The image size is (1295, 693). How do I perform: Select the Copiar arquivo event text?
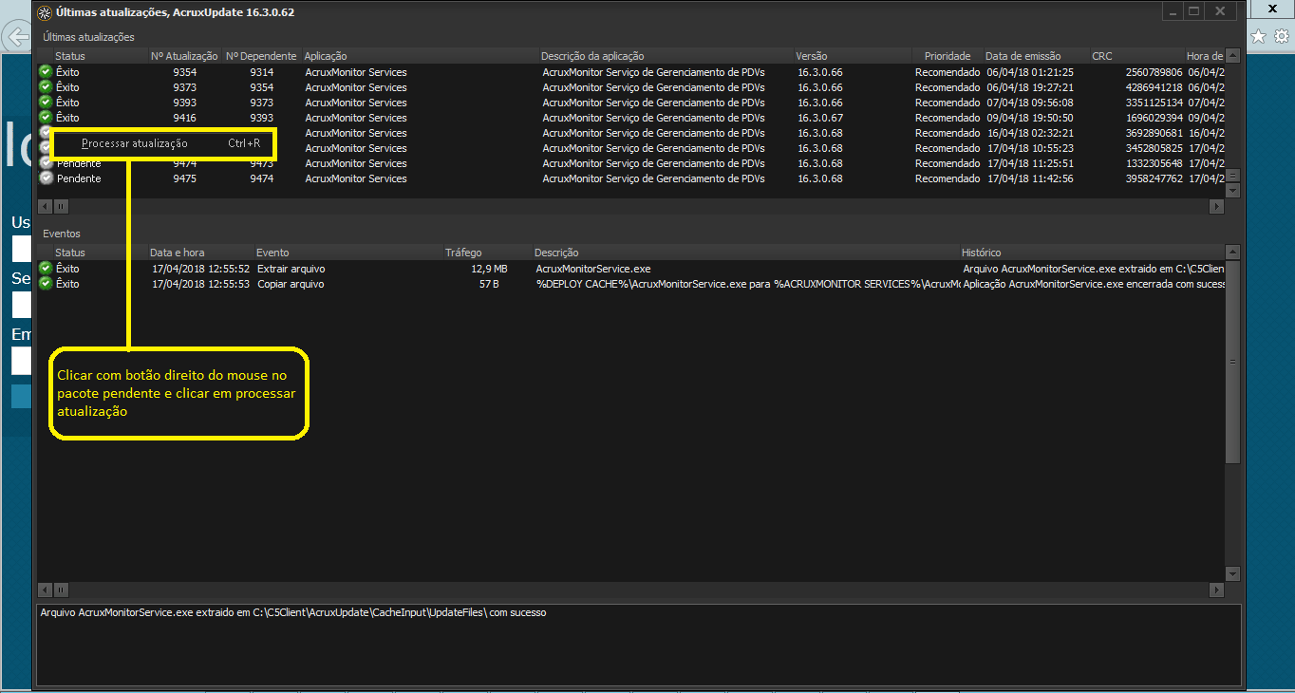click(x=291, y=284)
